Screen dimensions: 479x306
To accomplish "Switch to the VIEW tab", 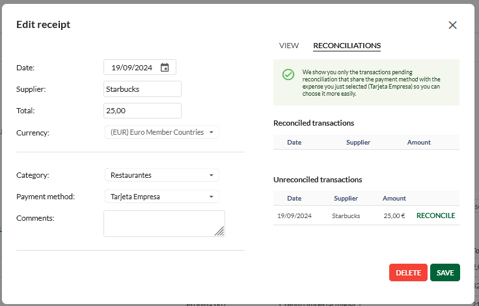I will click(x=289, y=46).
